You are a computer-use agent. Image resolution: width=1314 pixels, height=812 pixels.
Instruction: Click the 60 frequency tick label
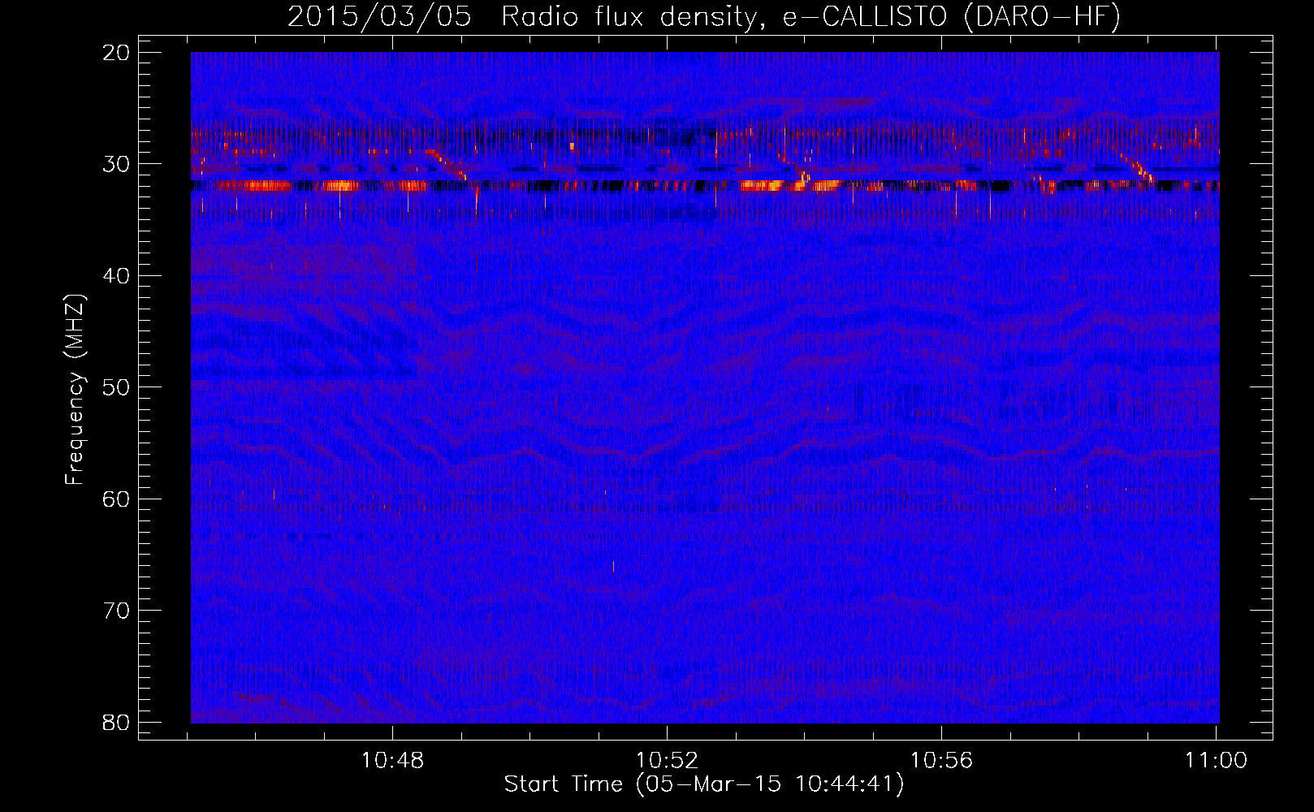pyautogui.click(x=117, y=499)
